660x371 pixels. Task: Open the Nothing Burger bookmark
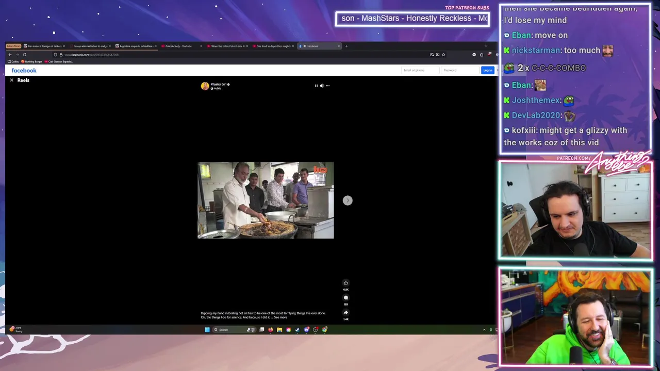point(32,62)
